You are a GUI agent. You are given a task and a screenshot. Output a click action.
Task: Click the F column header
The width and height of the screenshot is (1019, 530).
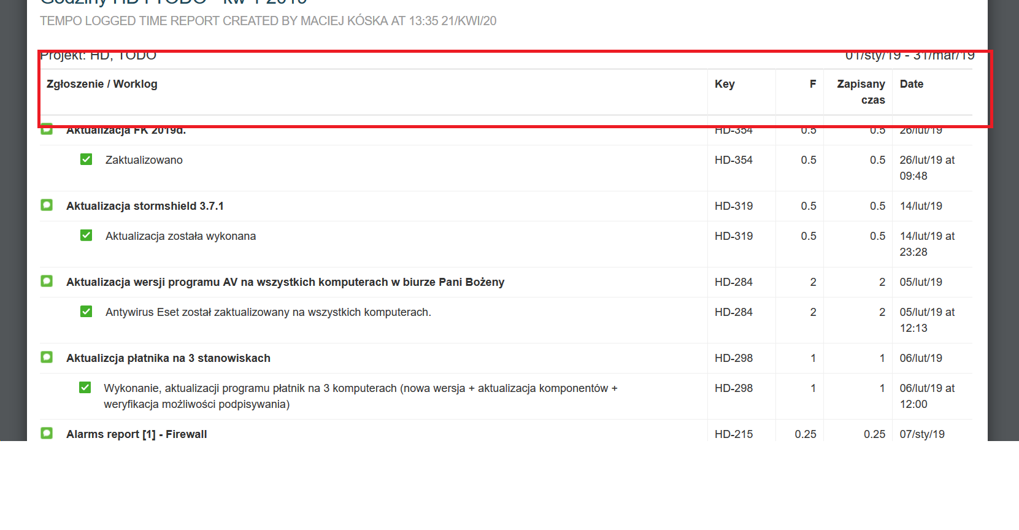[x=812, y=84]
